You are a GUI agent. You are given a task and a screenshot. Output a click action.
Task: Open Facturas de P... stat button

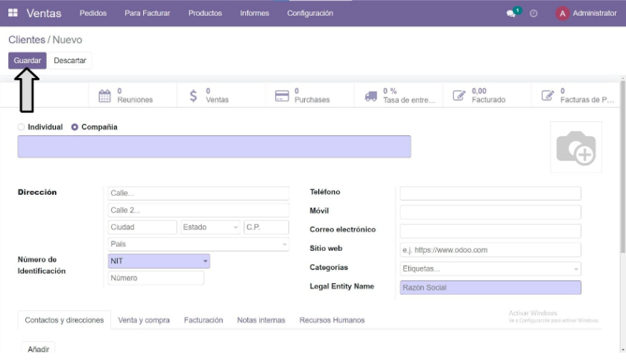pyautogui.click(x=575, y=96)
